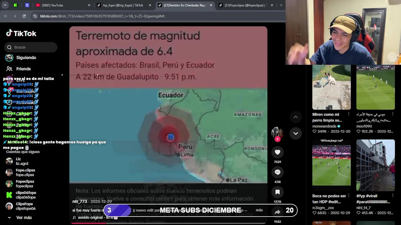Viewport: 401px width, 225px height.
Task: Open TikTok home via the logo
Action: click(x=21, y=33)
